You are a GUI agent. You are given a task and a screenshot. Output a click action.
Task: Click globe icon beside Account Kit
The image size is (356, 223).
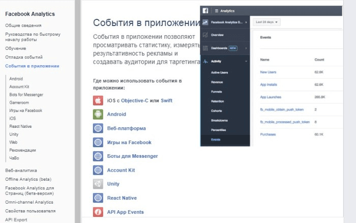[98, 170]
